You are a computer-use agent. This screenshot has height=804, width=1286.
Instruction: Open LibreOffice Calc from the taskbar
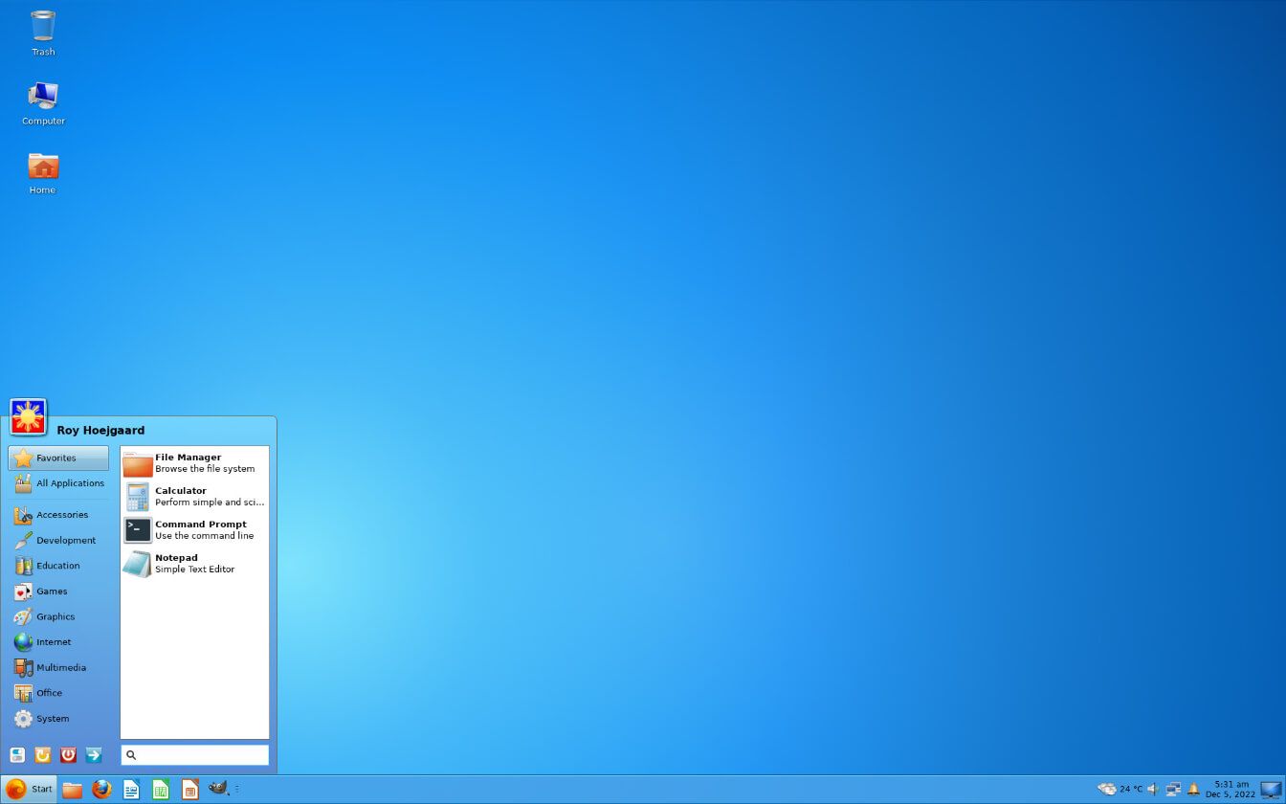[160, 789]
